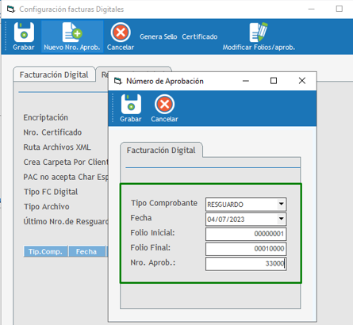Close the Número de Aprobación dialog

(302, 81)
